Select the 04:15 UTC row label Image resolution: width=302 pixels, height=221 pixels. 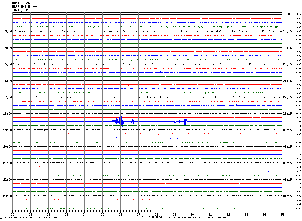(287, 196)
